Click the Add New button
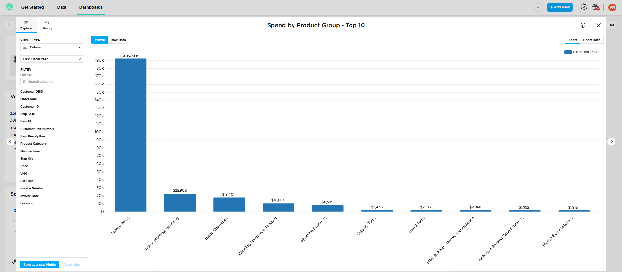 560,7
